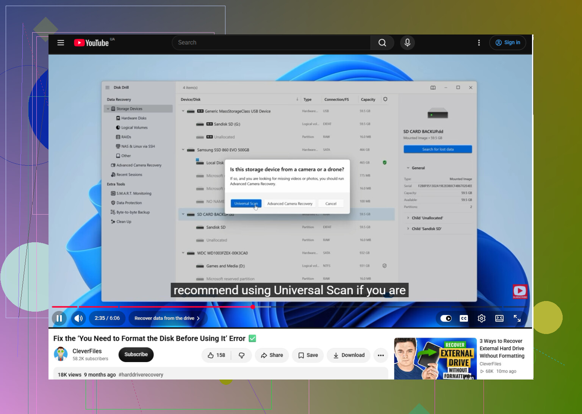Image resolution: width=582 pixels, height=414 pixels.
Task: Subscribe to CleverFiles channel
Action: click(136, 354)
